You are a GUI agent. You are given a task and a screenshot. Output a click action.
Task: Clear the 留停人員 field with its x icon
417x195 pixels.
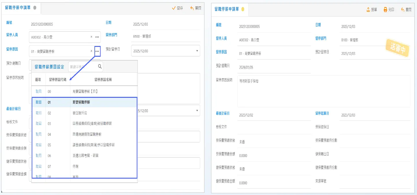91,37
